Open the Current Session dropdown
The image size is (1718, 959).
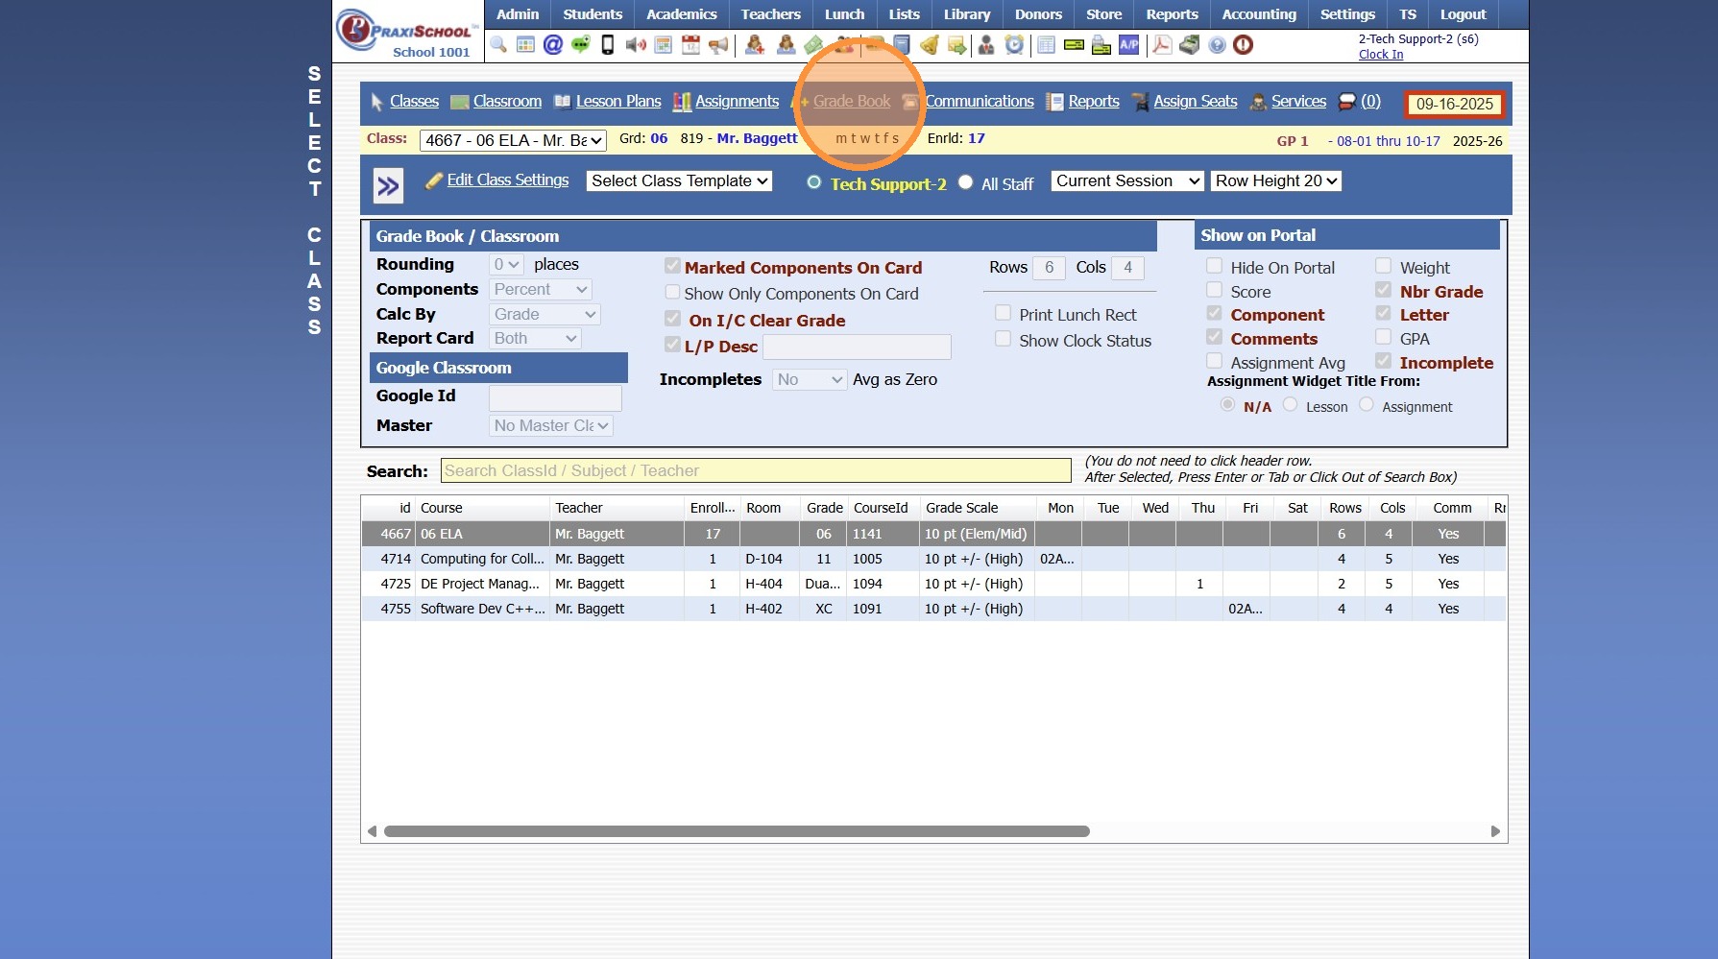pyautogui.click(x=1127, y=181)
